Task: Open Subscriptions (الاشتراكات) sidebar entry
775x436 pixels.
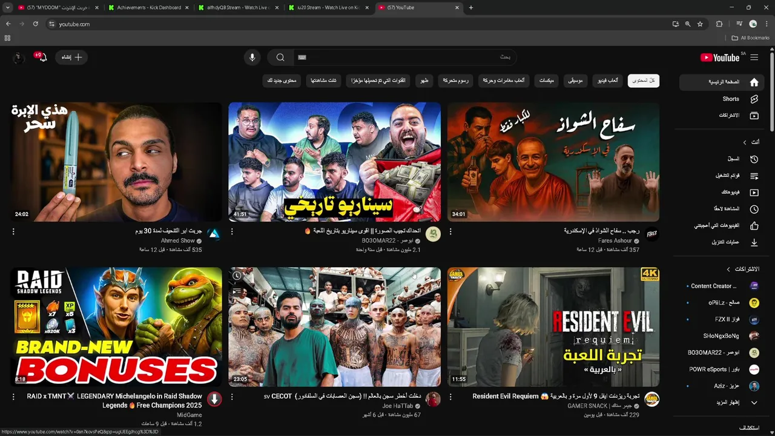Action: pyautogui.click(x=721, y=115)
